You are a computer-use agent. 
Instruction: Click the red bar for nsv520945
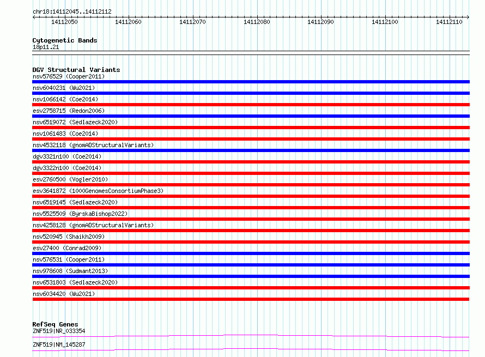coord(251,242)
